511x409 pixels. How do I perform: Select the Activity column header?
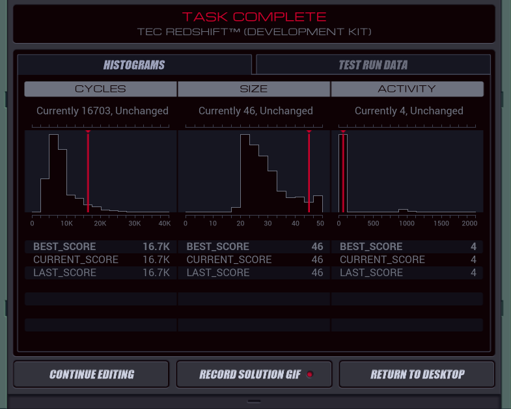coord(407,89)
